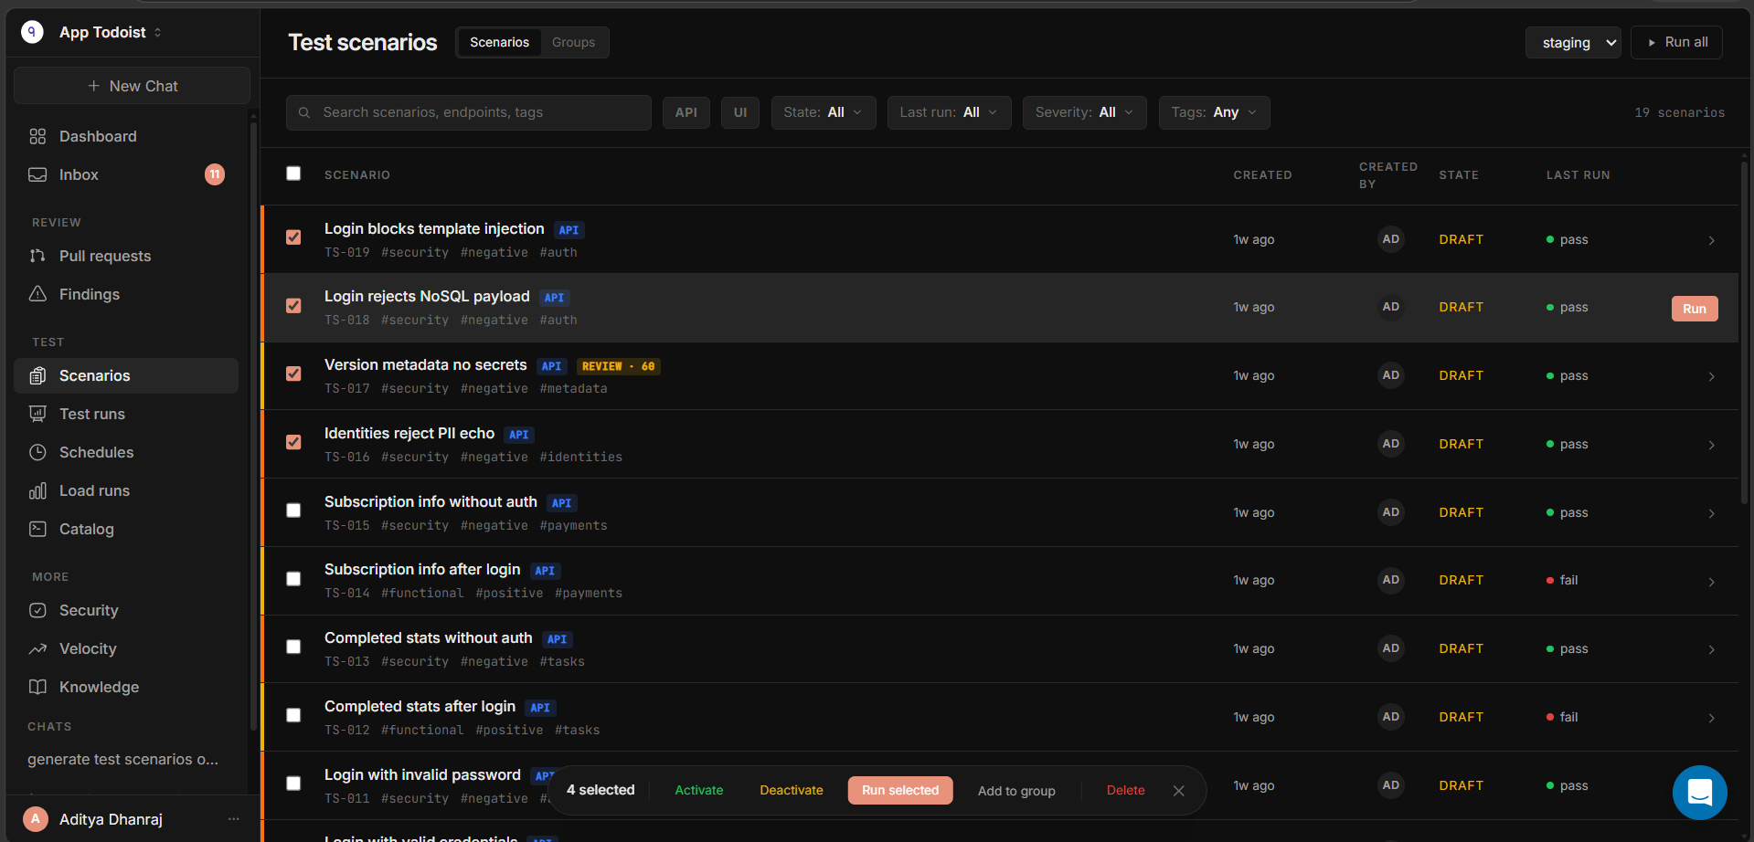Click the Load runs bar chart icon
Screen dimensions: 1754x842
coord(37,490)
